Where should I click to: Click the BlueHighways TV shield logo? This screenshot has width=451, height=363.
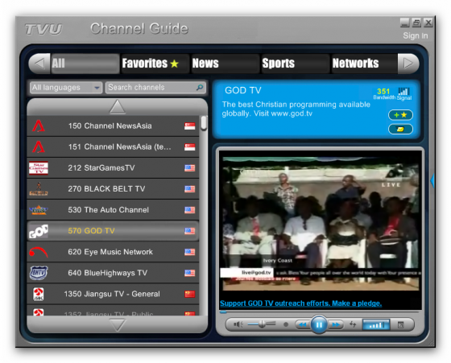(x=39, y=273)
